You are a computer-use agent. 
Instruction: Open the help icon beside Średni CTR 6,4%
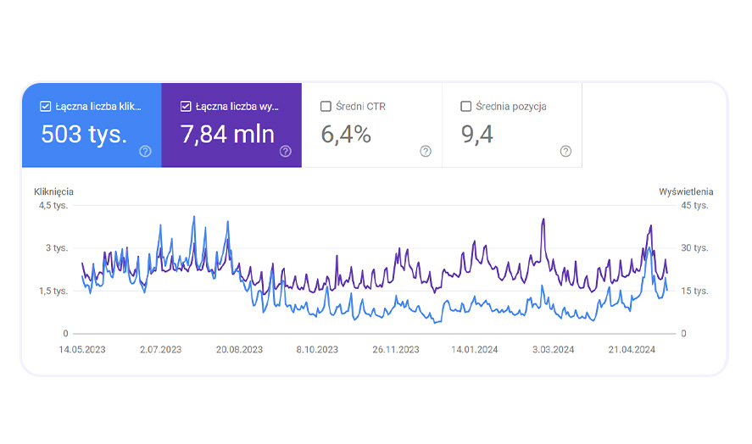[426, 151]
